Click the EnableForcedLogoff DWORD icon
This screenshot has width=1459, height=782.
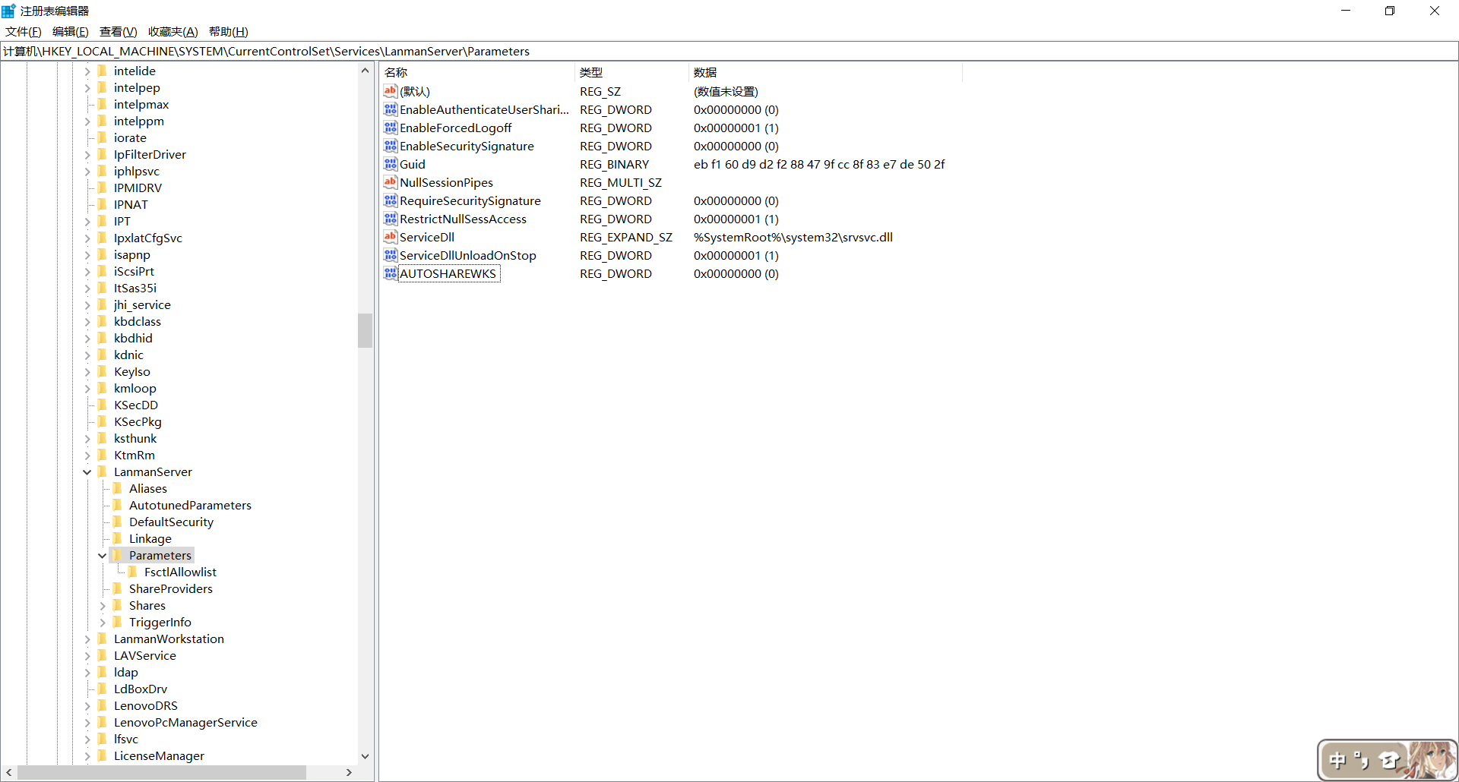pos(391,128)
